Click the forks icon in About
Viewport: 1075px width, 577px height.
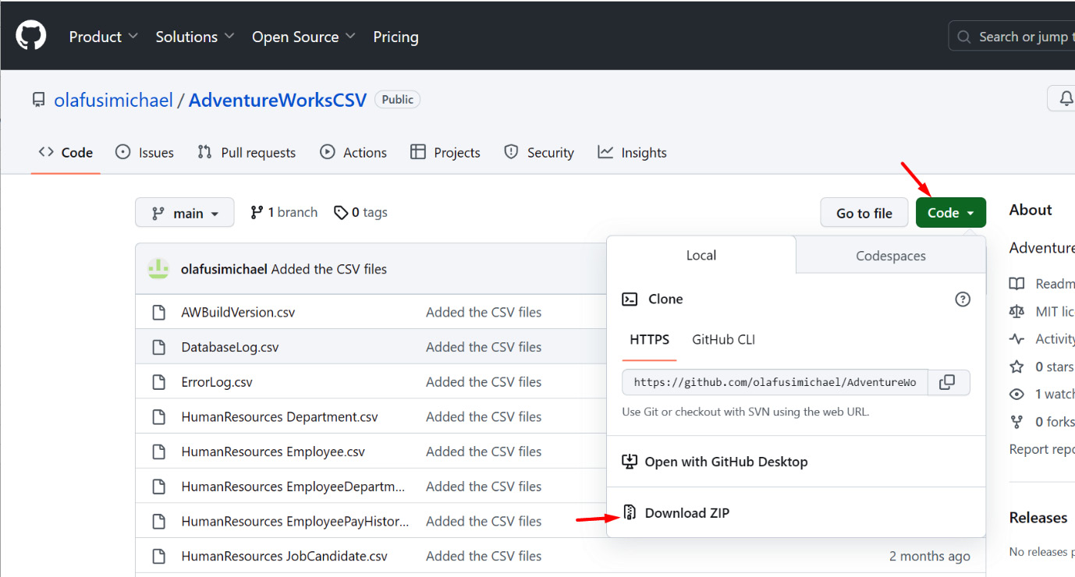1016,422
